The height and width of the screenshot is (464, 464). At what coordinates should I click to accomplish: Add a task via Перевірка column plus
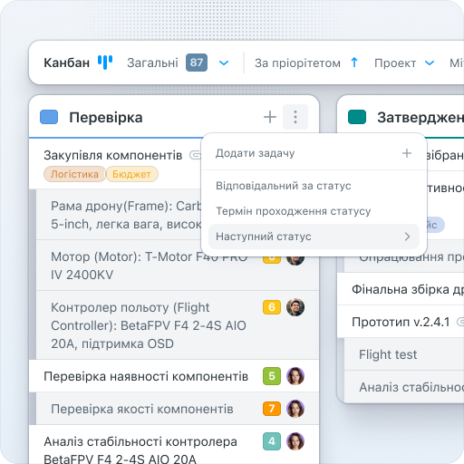(x=270, y=117)
